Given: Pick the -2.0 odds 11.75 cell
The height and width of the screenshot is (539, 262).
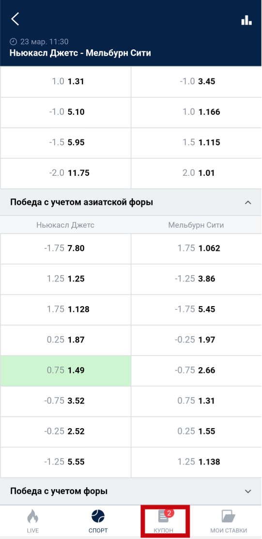Looking at the screenshot, I should [x=66, y=173].
